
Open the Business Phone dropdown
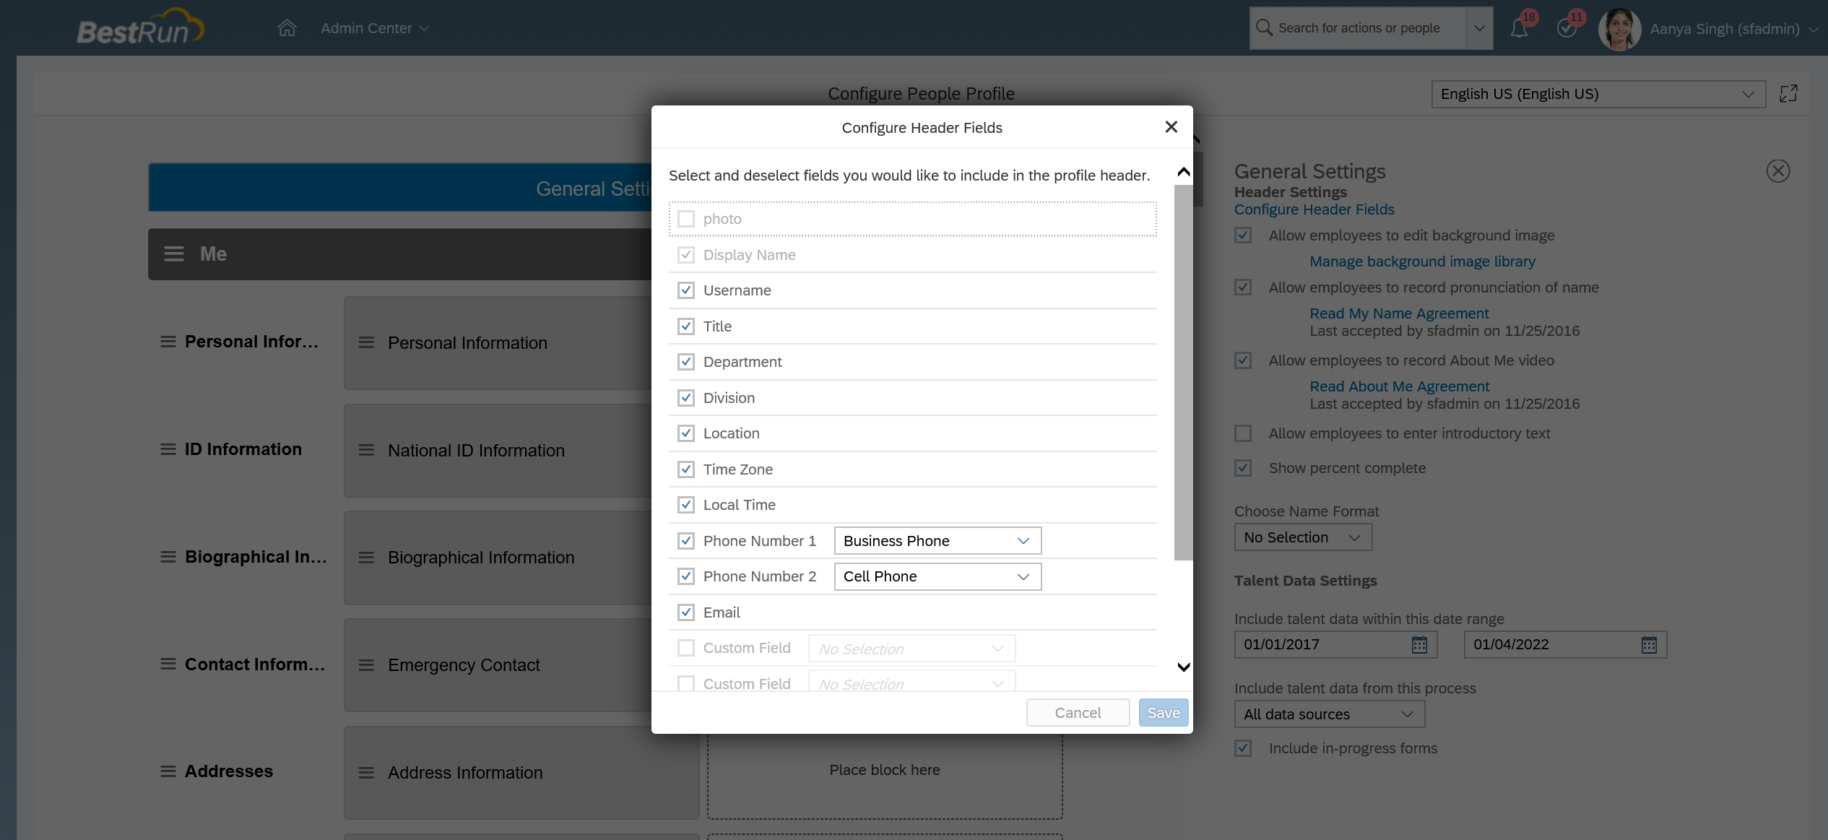point(937,541)
